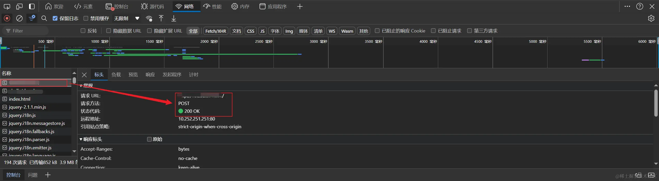Viewport: 659px width, 181px height.
Task: Filter by 清单 manifest type
Action: [x=318, y=31]
